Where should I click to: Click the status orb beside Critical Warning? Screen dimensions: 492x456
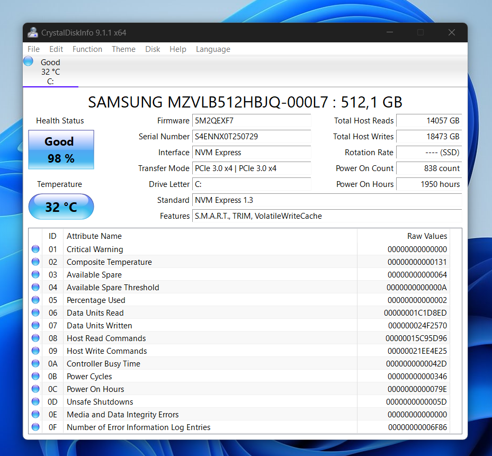[35, 249]
